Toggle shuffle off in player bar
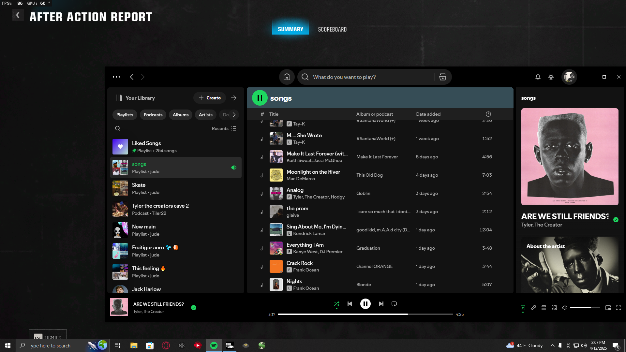Viewport: 626px width, 352px height. tap(337, 304)
